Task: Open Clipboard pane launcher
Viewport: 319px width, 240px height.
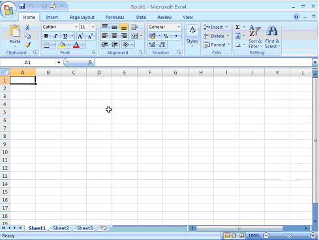Action: point(35,52)
